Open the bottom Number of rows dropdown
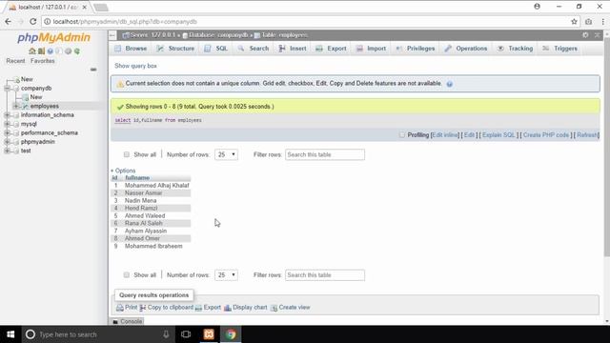The image size is (610, 343). coord(226,275)
